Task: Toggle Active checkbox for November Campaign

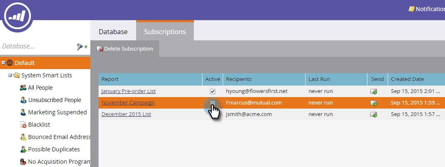Action: pyautogui.click(x=213, y=103)
